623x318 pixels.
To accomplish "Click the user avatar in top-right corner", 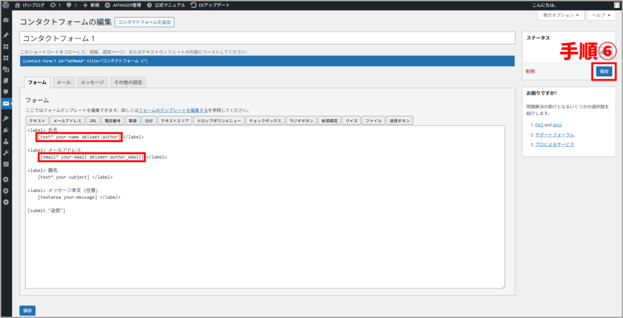I will [616, 5].
